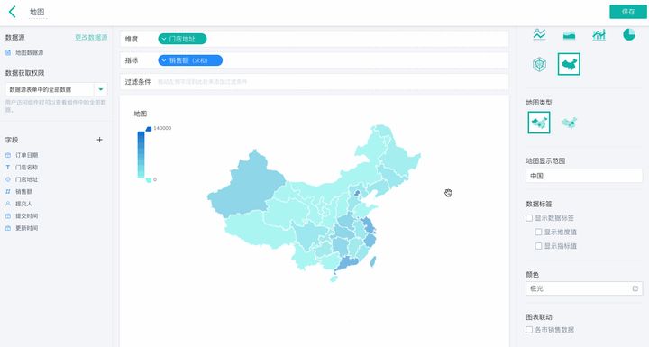Choose the combo bar-line chart icon

tap(599, 35)
